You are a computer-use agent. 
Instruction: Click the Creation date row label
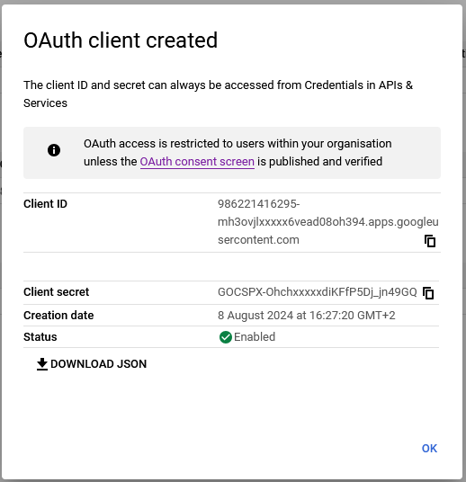point(58,316)
